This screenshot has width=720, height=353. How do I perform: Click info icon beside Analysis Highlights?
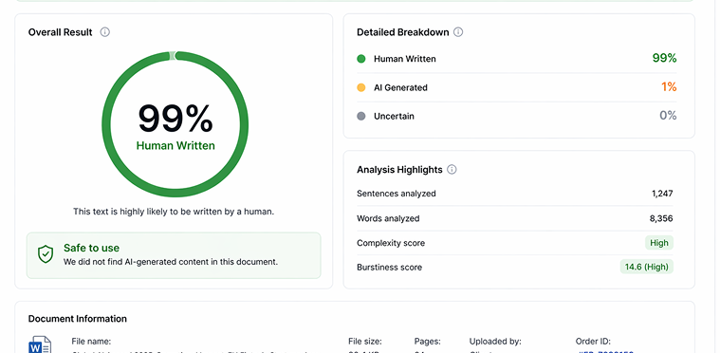pos(452,170)
